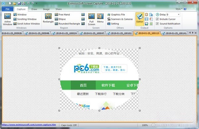This screenshot has width=199, height=129.
Task: Pick the Ellipse region capture
Action: pos(60,19)
